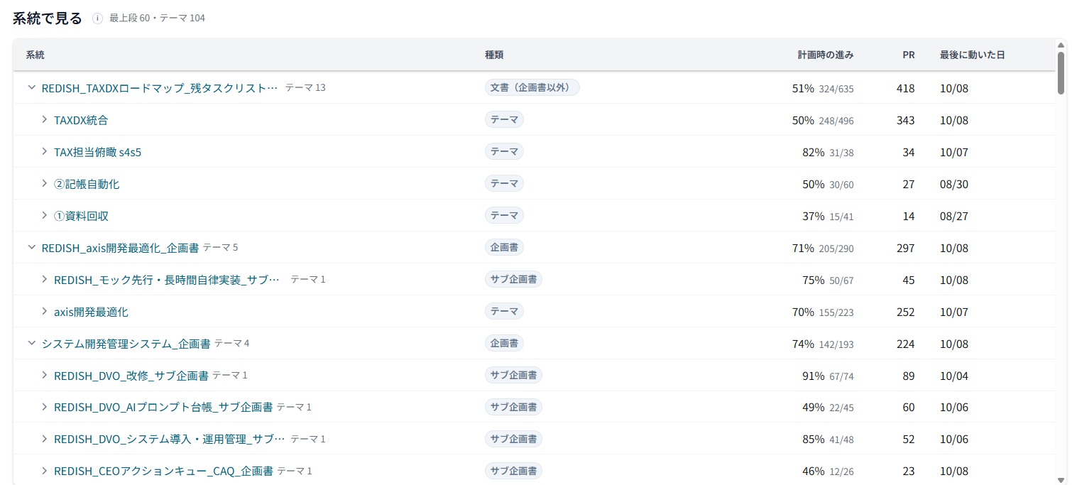Click the 文書（企画書以外） type badge

click(x=532, y=87)
